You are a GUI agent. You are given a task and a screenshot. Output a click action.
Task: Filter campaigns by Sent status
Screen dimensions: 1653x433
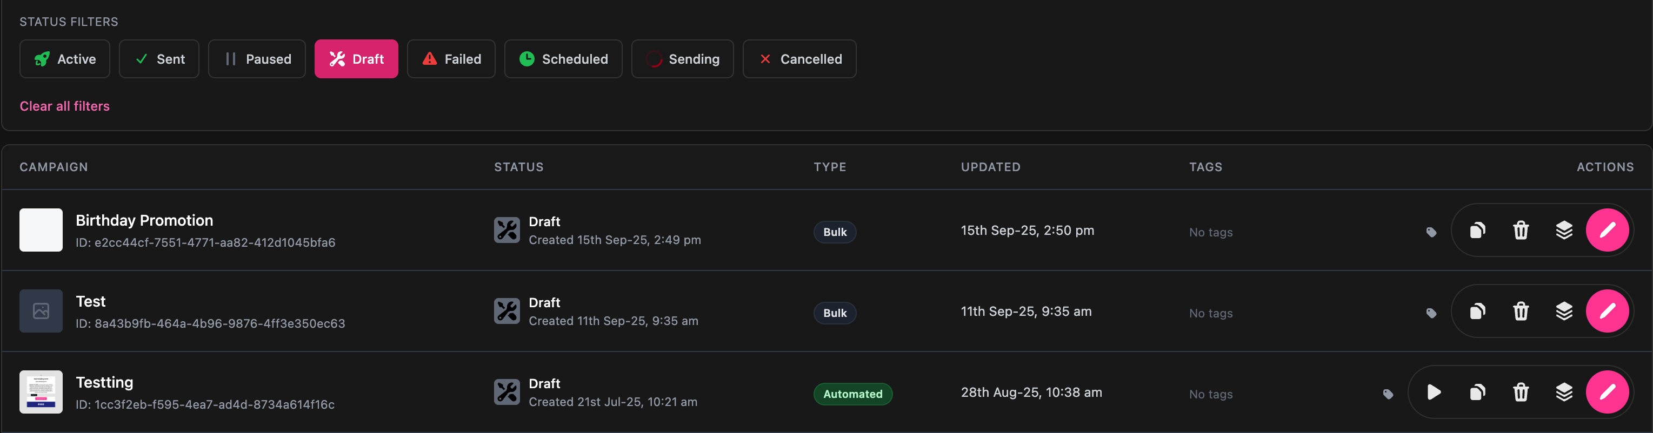159,59
